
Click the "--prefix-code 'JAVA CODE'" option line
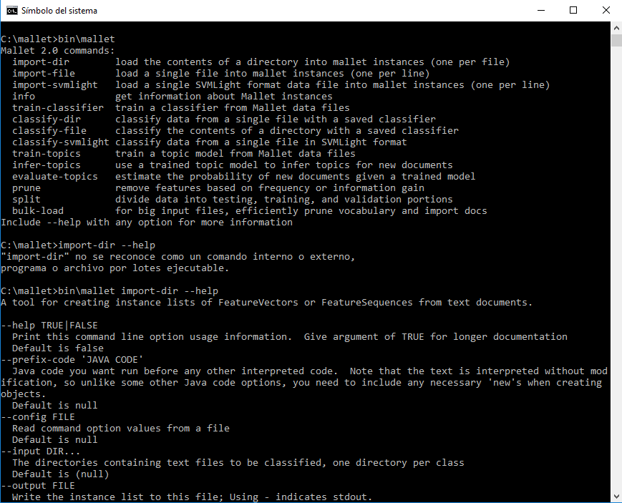72,360
